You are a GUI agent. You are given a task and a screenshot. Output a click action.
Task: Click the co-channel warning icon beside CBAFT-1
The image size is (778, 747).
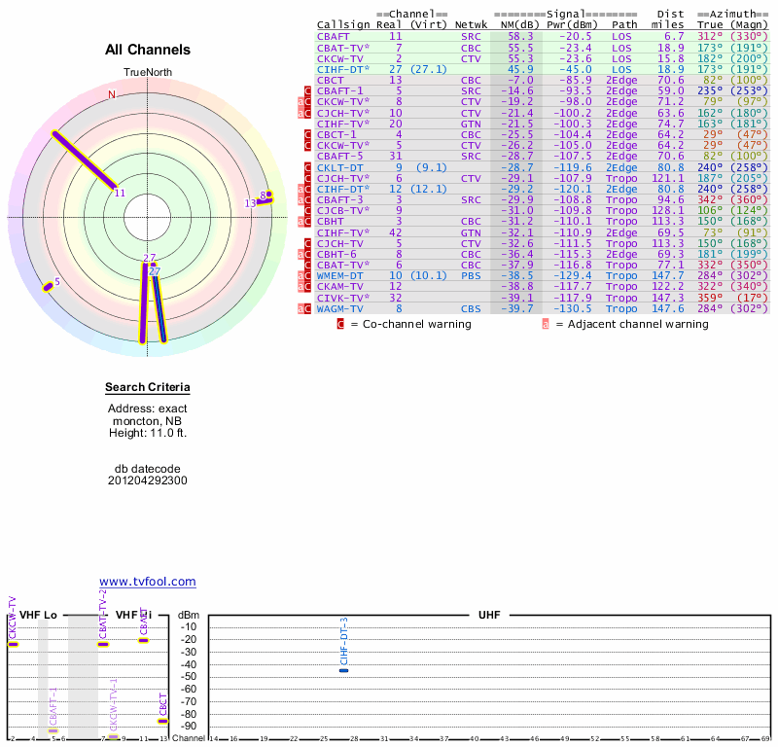tap(308, 90)
